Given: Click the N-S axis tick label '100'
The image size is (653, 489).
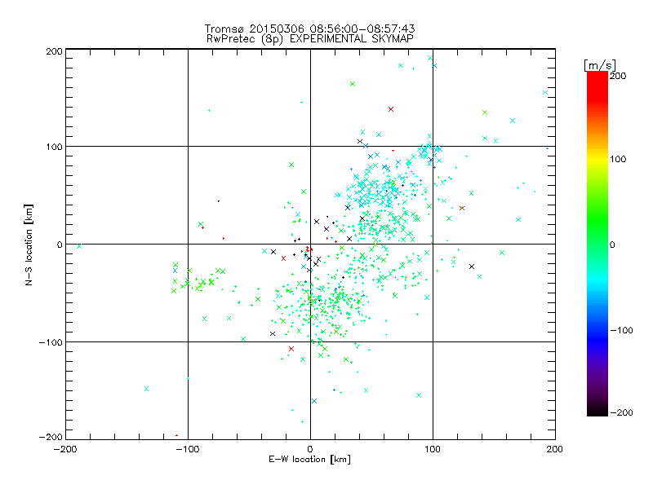Looking at the screenshot, I should 54,147.
